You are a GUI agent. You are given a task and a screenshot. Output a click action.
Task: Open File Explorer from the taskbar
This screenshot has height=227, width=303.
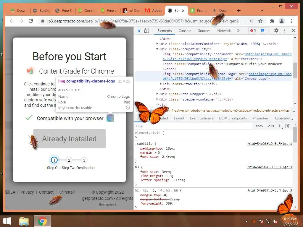tap(24, 221)
